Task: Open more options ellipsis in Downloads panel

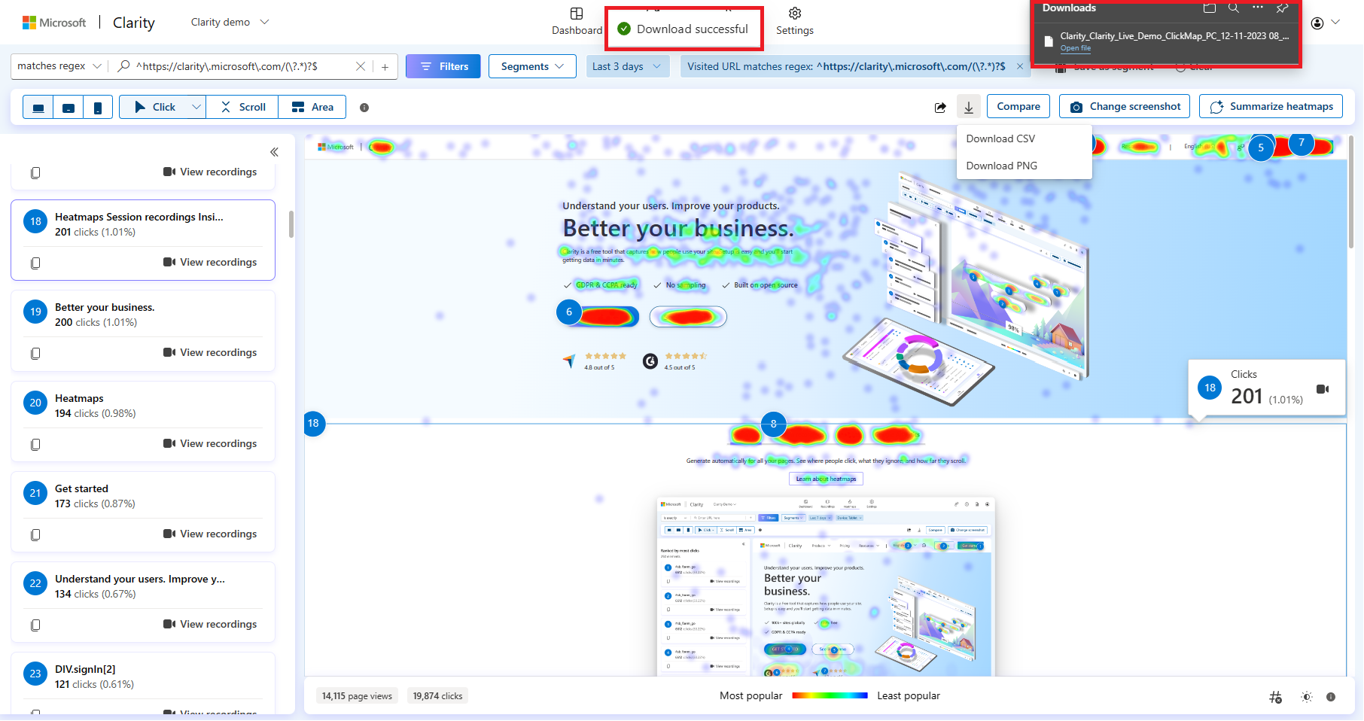Action: (x=1258, y=8)
